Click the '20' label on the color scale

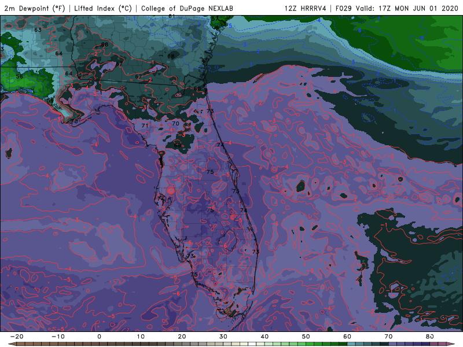[182, 337]
